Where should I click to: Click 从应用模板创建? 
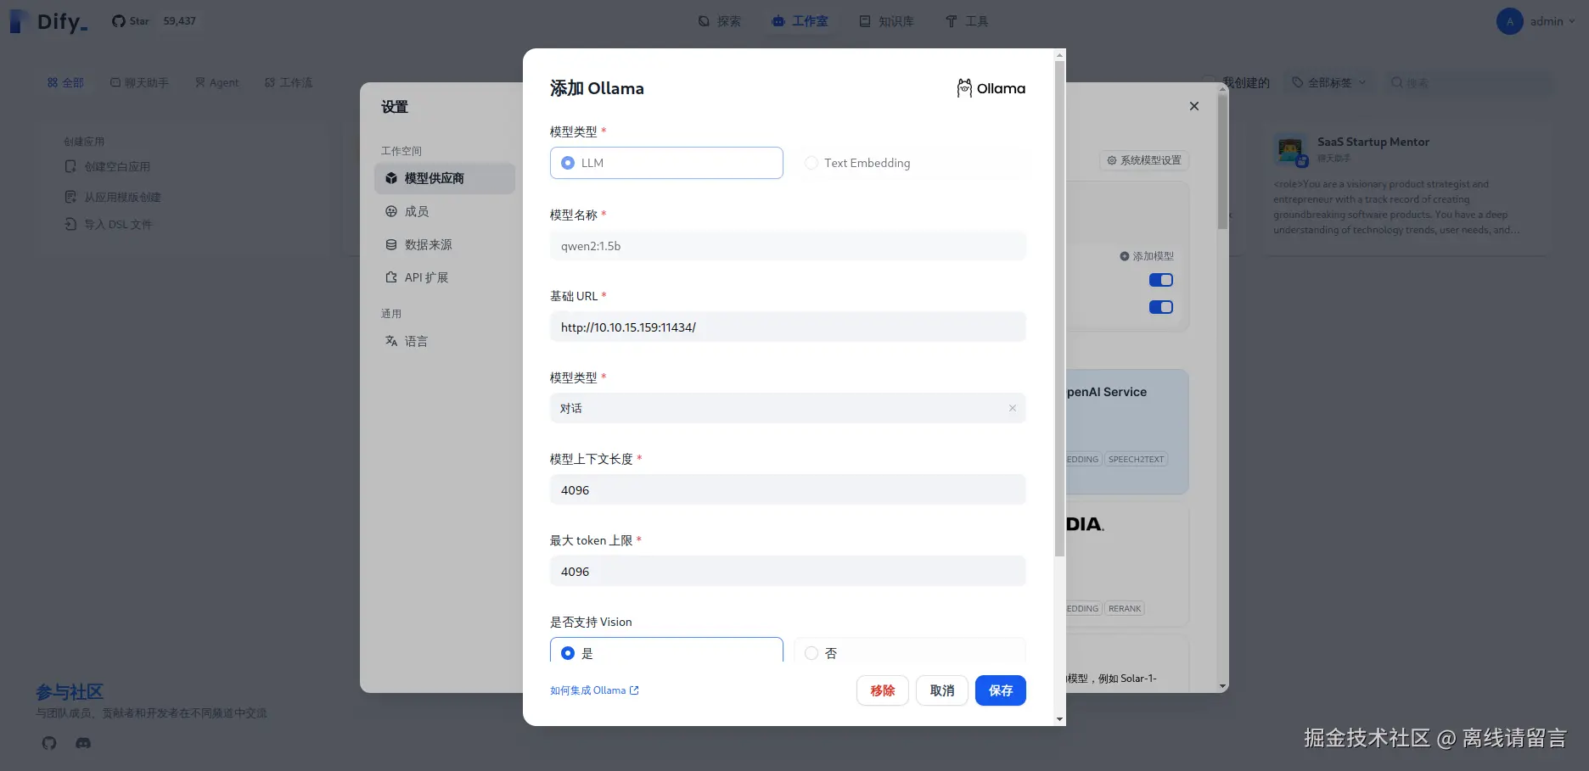[x=113, y=197]
